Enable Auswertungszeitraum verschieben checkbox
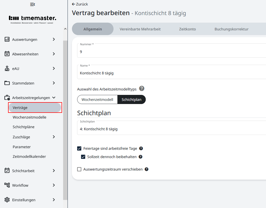 tap(79, 169)
